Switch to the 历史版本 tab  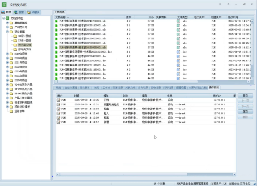point(85,88)
